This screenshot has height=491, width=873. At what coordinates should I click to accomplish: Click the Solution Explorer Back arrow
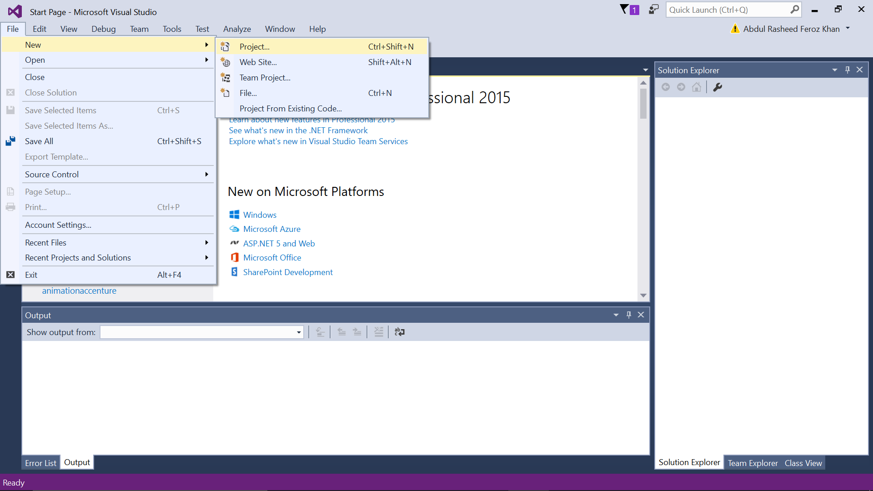tap(666, 87)
